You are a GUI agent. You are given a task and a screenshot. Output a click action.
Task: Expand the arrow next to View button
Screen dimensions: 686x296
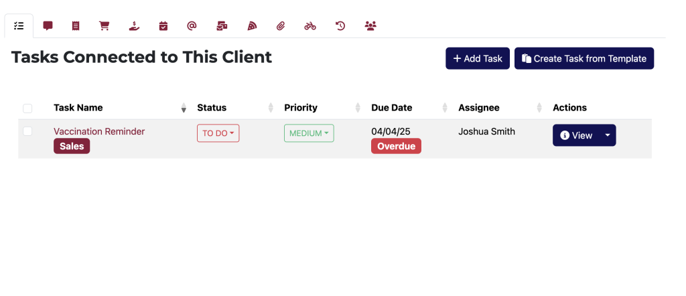coord(608,135)
